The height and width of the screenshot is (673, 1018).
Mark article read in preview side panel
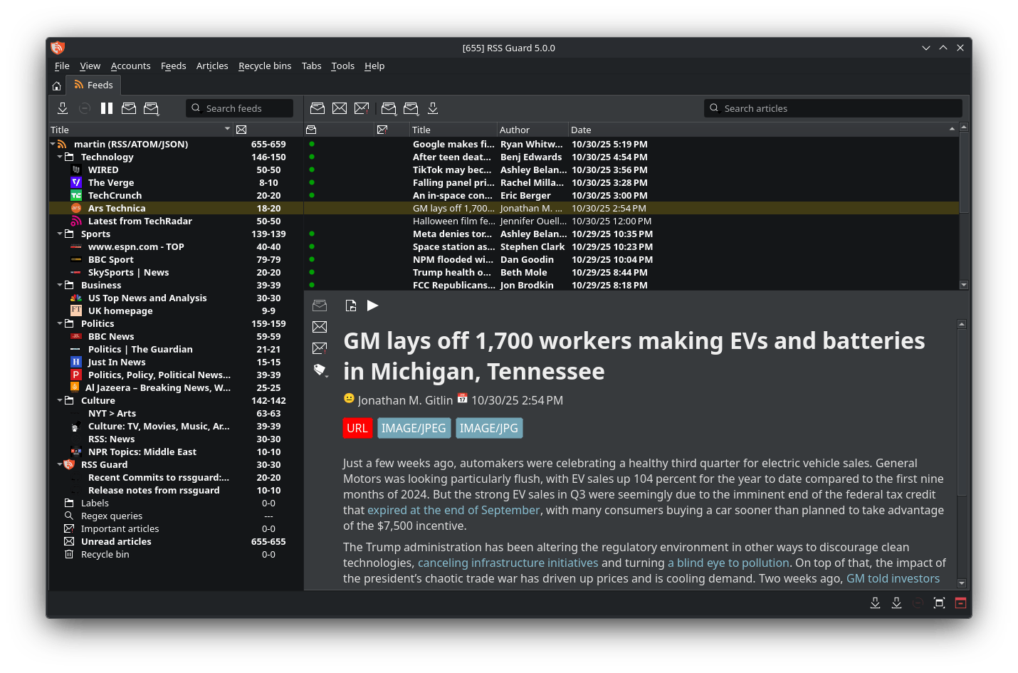click(x=320, y=306)
